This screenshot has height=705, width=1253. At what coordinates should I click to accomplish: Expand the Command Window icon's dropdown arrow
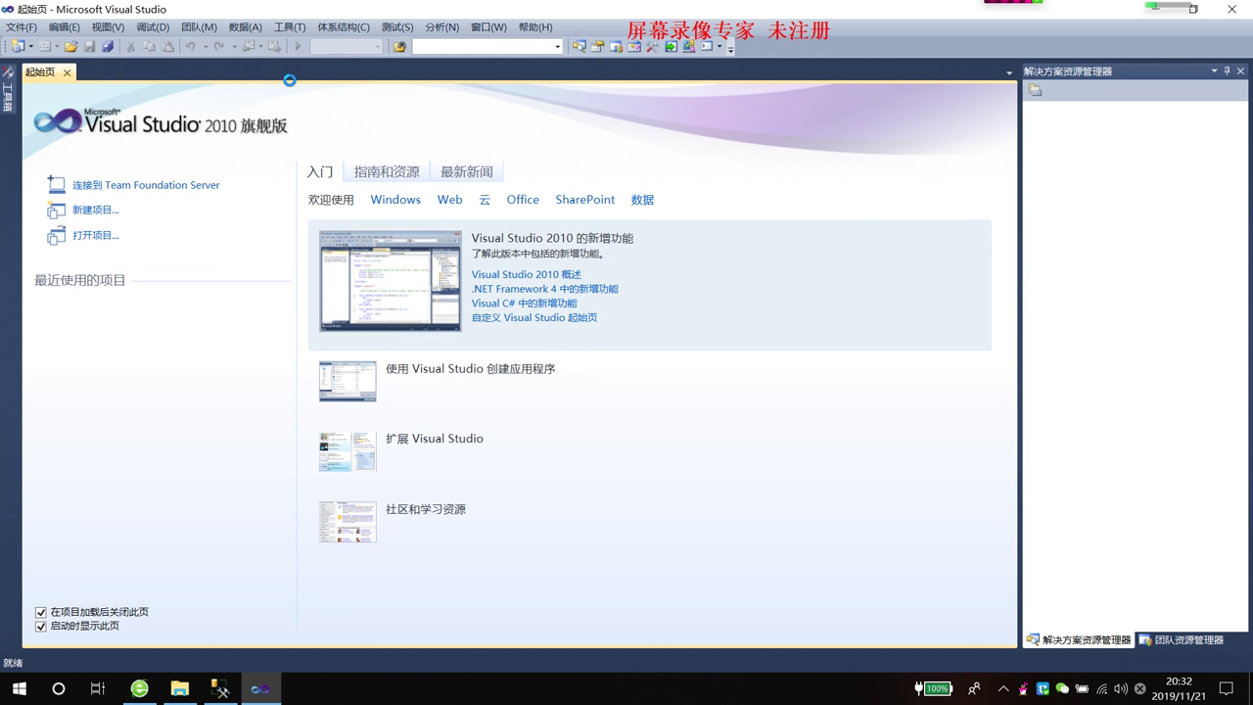(x=719, y=46)
